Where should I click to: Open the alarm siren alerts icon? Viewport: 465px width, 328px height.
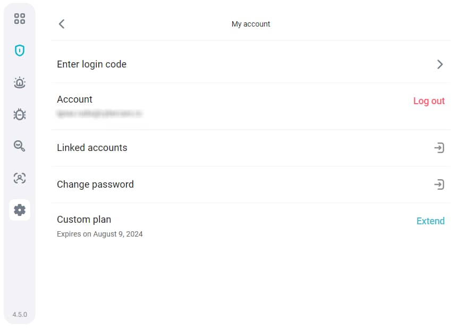[20, 82]
